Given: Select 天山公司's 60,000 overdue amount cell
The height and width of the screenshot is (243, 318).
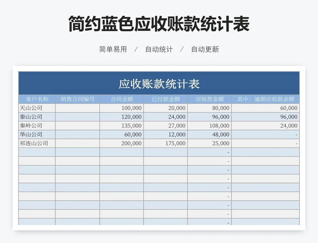Looking at the screenshot, I should (266, 108).
